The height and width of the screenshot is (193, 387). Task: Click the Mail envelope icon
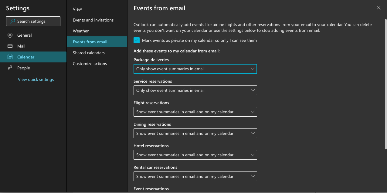click(x=10, y=46)
